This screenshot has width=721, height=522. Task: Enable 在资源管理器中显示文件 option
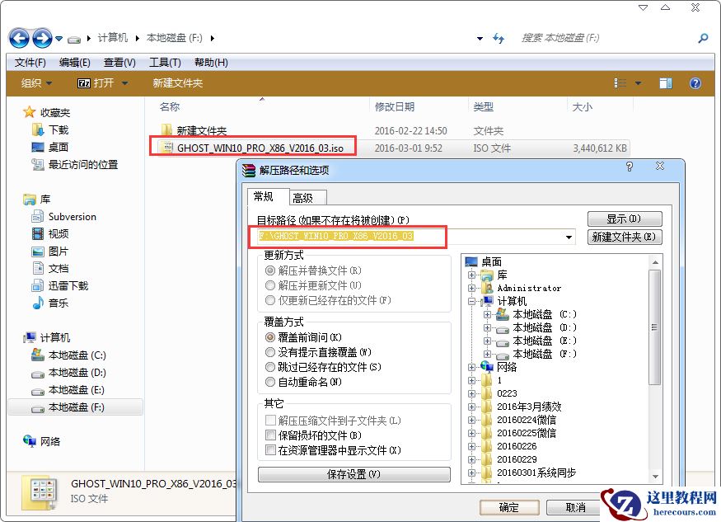click(x=269, y=450)
